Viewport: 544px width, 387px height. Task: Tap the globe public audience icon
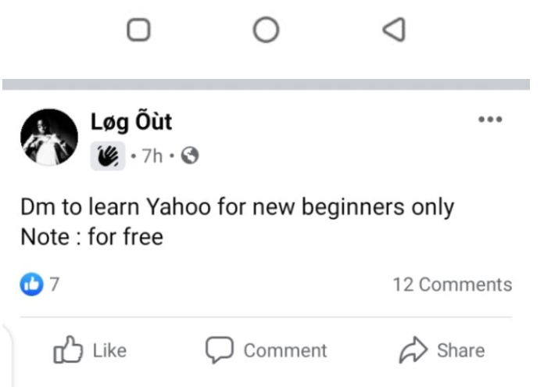[x=189, y=156]
